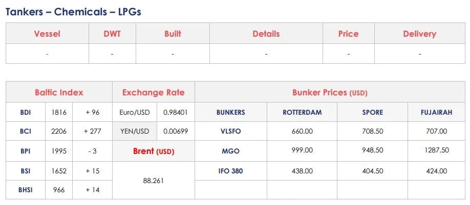Click the Built column header

coord(173,34)
